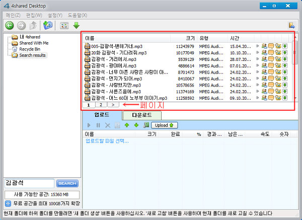Image resolution: width=302 pixels, height=220 pixels.
Task: Comment on 김광석 - 서른즈음에.mp3
Action: (271, 91)
